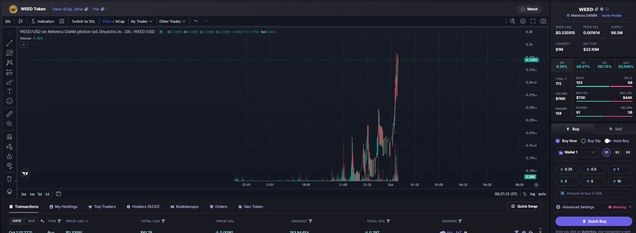Viewport: 636px width, 233px height.
Task: Expand the Other Trades dropdown
Action: [x=172, y=21]
